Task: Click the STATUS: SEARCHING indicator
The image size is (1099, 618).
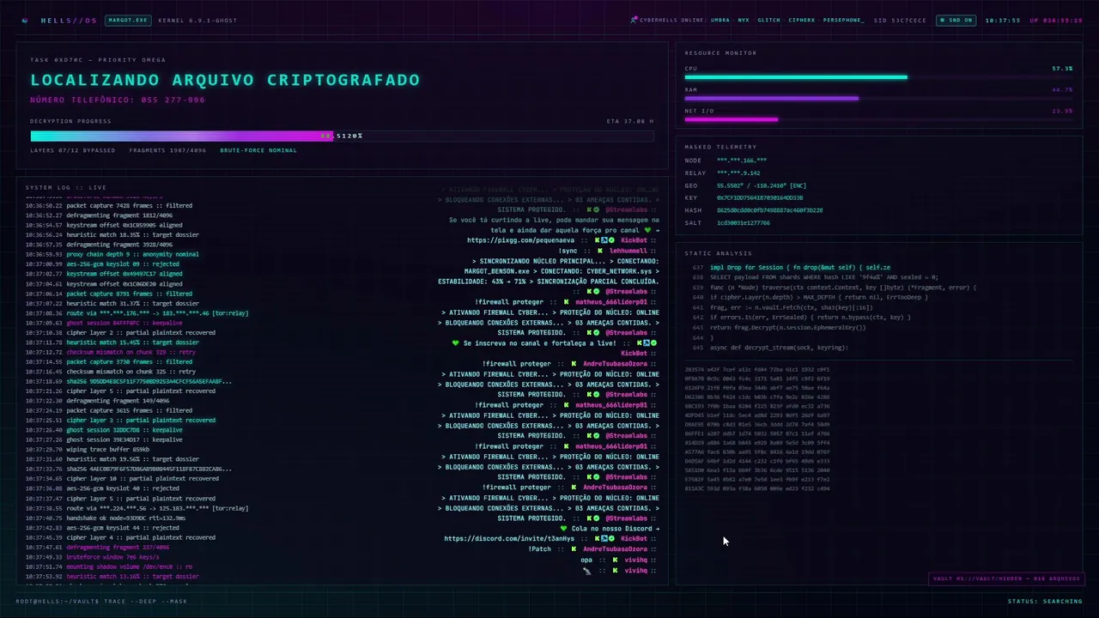Action: [x=1045, y=601]
